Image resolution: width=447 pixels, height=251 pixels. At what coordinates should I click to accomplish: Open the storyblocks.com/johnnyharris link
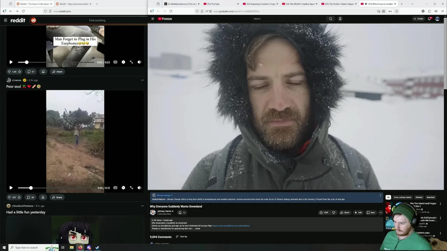[x=231, y=226]
